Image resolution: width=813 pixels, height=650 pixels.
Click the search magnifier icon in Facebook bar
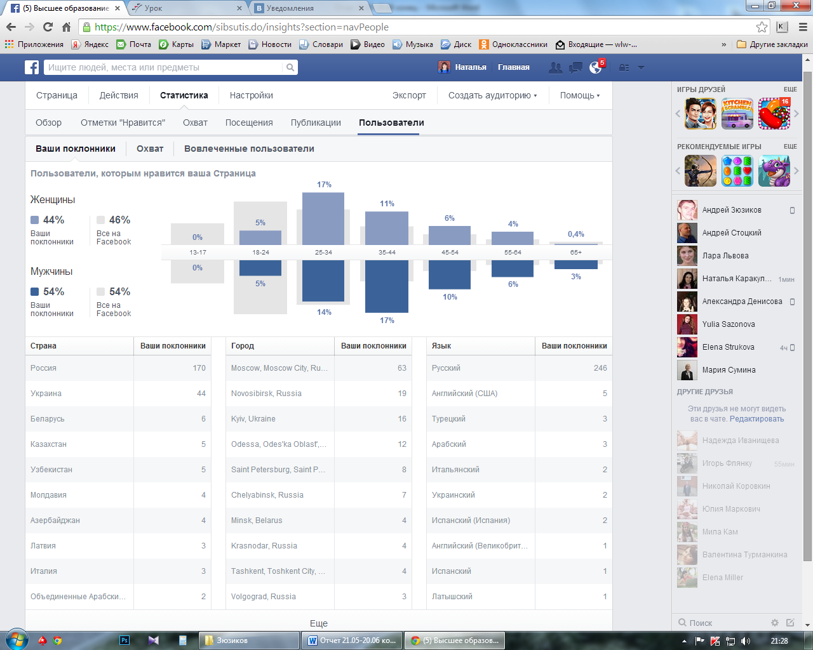pos(290,67)
